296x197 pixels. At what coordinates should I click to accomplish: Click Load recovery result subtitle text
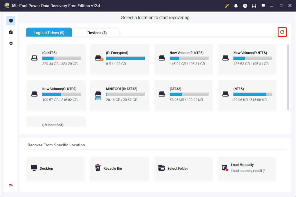point(249,171)
